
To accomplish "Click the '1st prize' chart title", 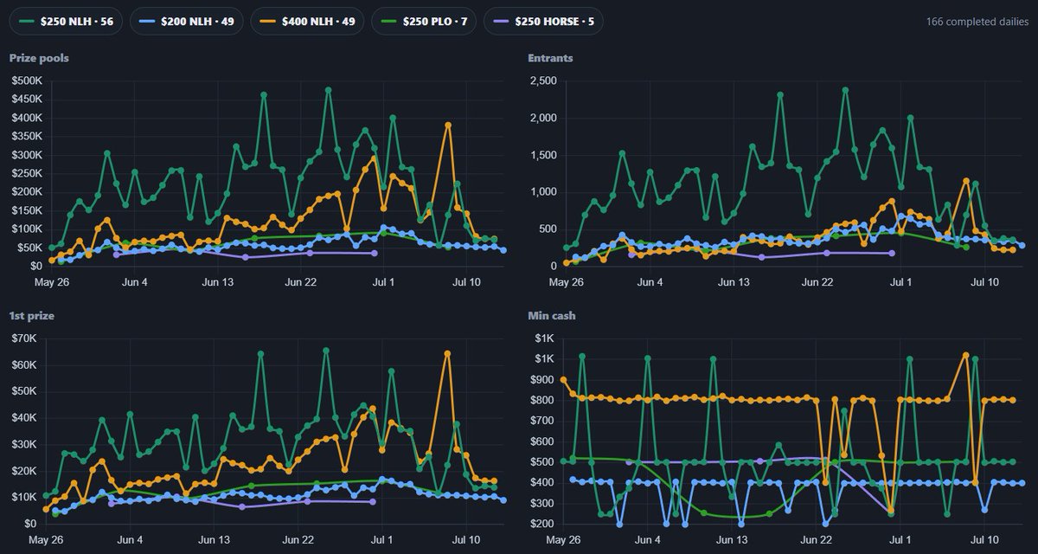I will tap(32, 316).
